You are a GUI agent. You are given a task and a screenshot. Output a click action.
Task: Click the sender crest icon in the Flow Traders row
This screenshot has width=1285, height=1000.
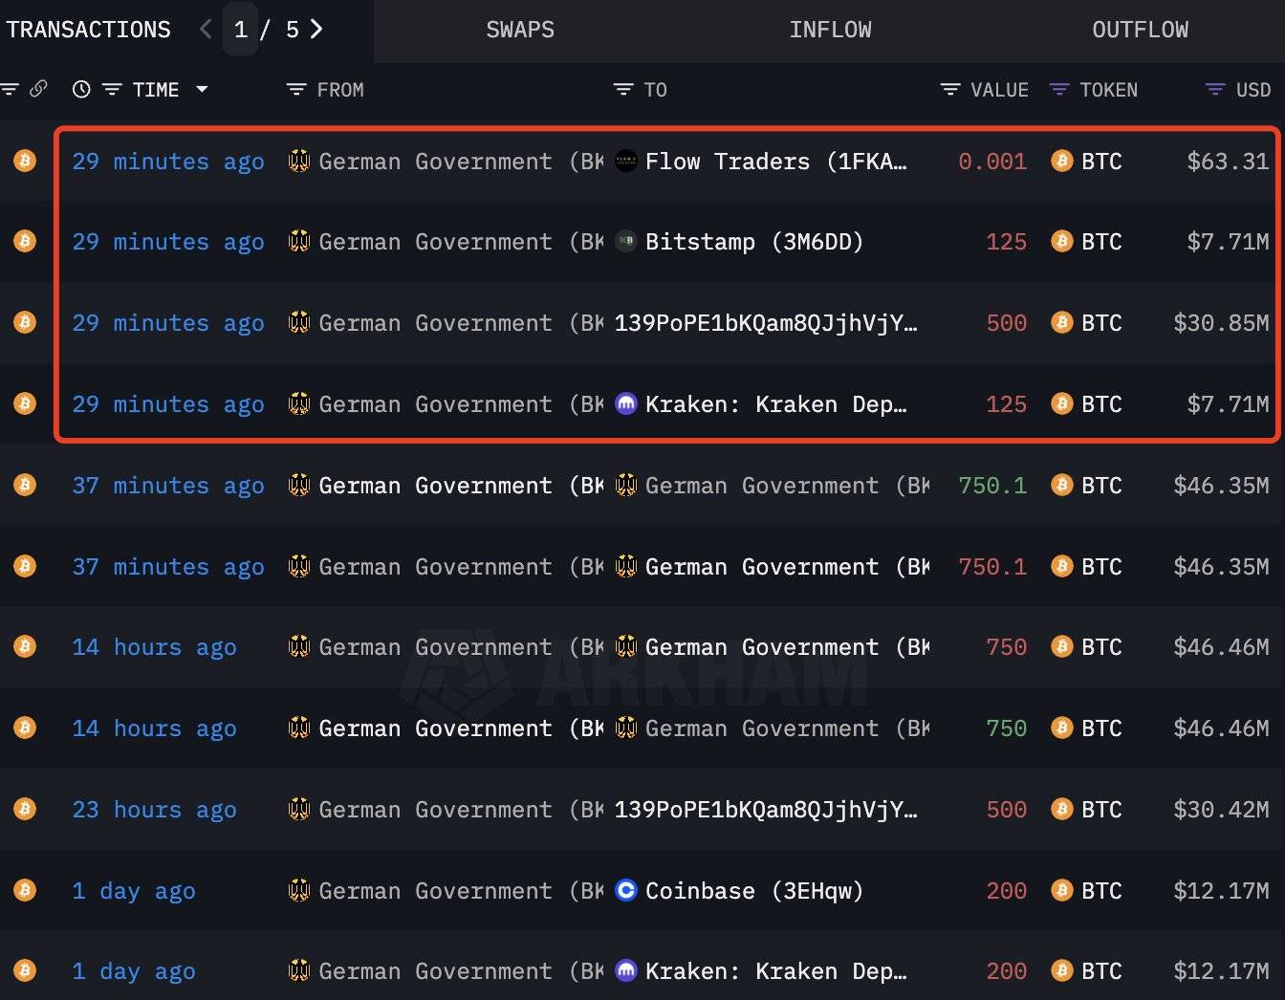pos(299,161)
